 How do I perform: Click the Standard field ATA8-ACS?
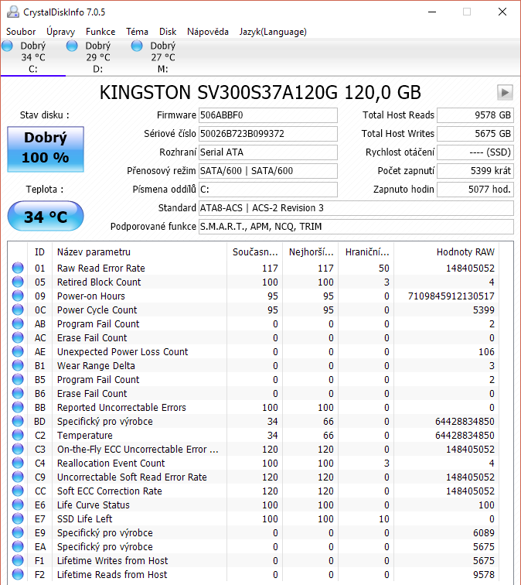[356, 208]
